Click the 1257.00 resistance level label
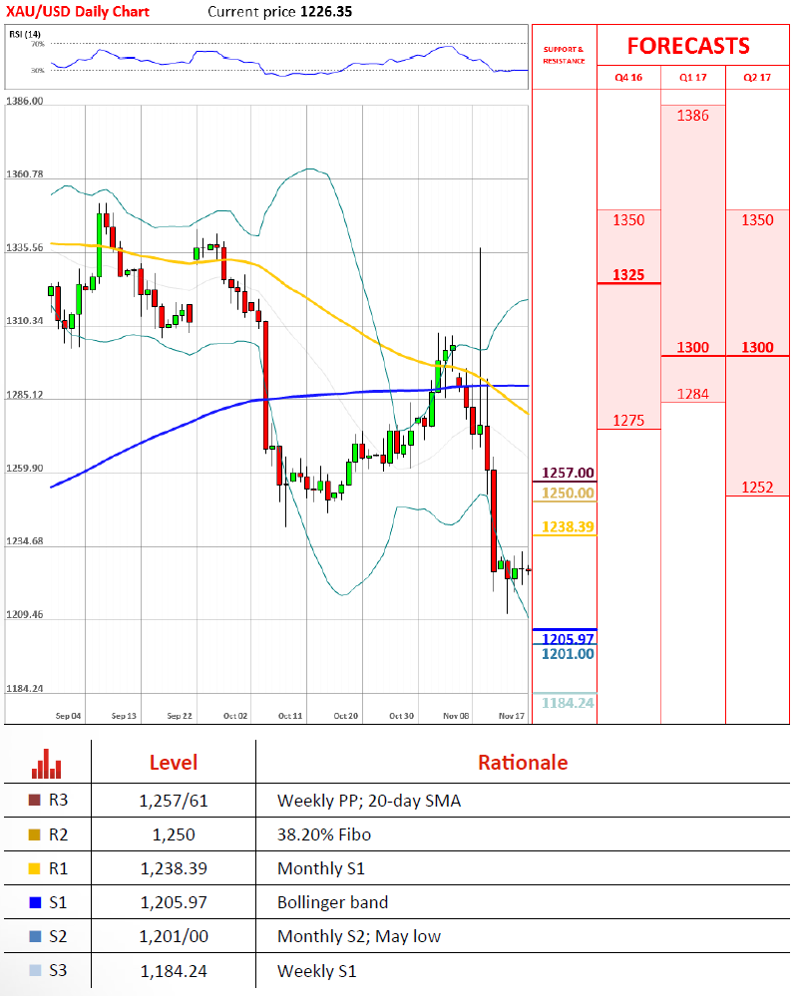 (x=568, y=473)
